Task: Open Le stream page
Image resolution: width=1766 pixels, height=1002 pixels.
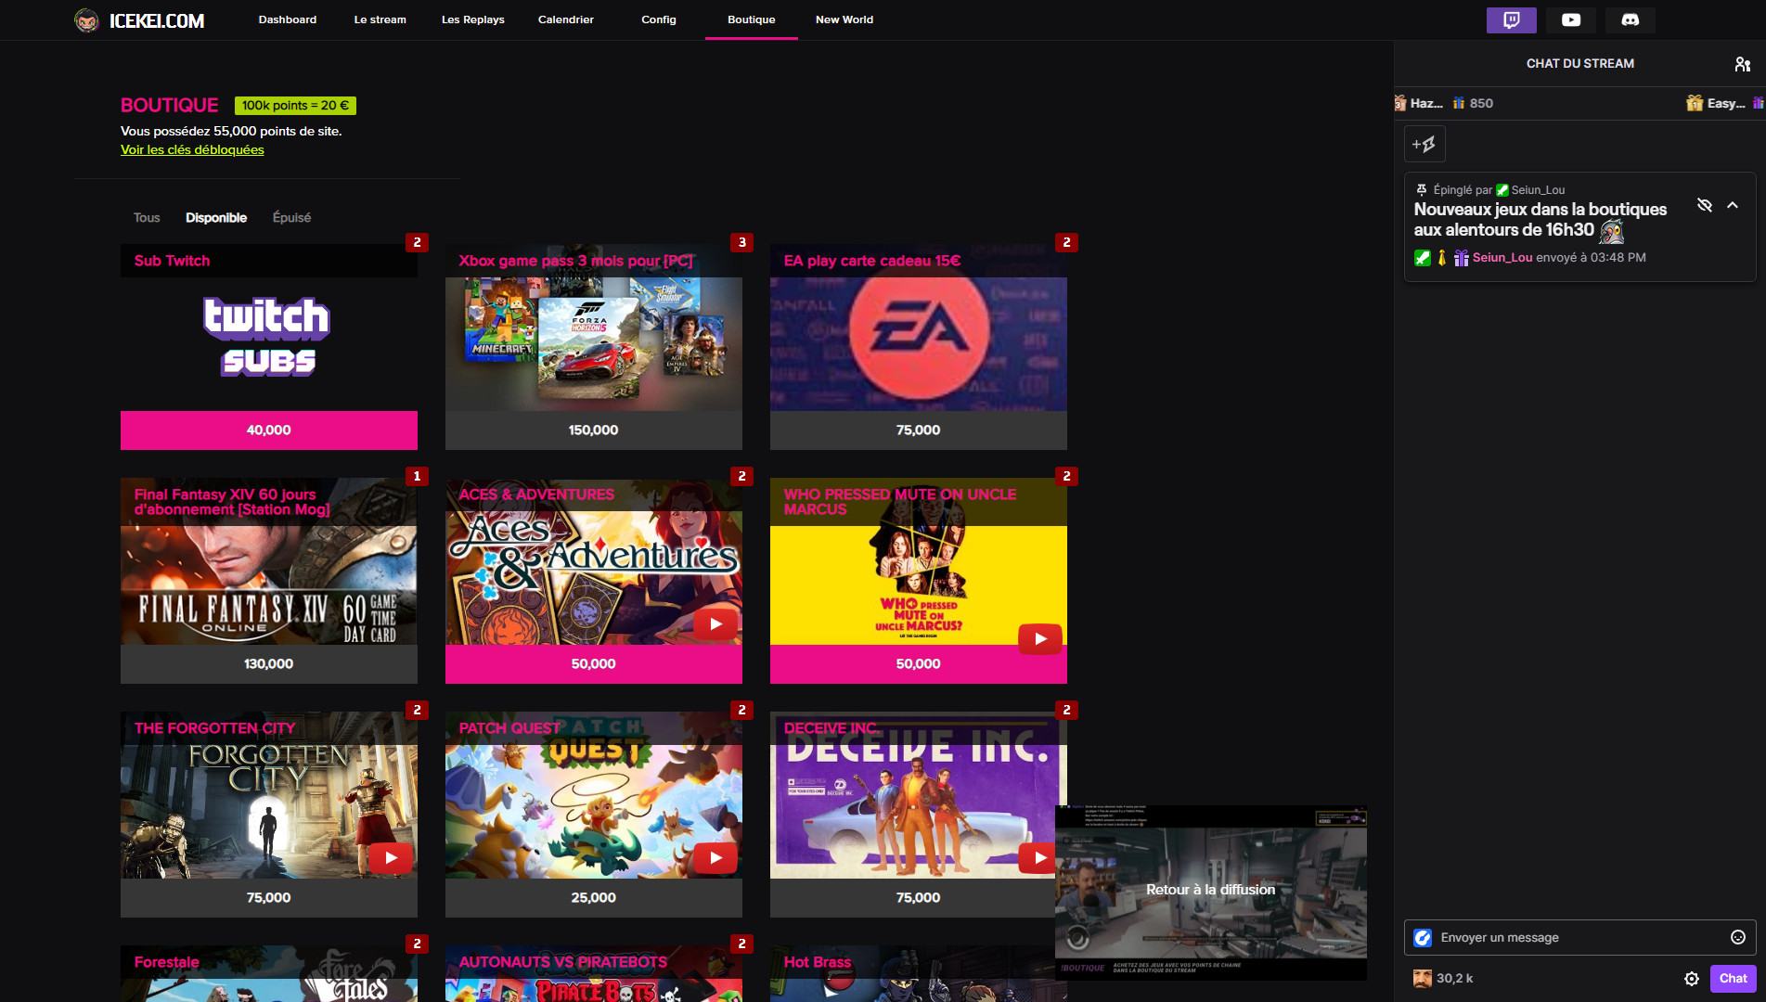Action: pos(380,19)
